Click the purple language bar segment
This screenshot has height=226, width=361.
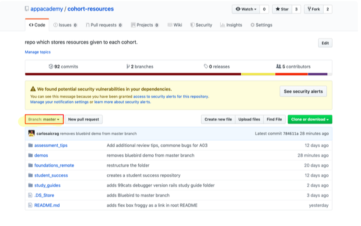click(x=318, y=74)
